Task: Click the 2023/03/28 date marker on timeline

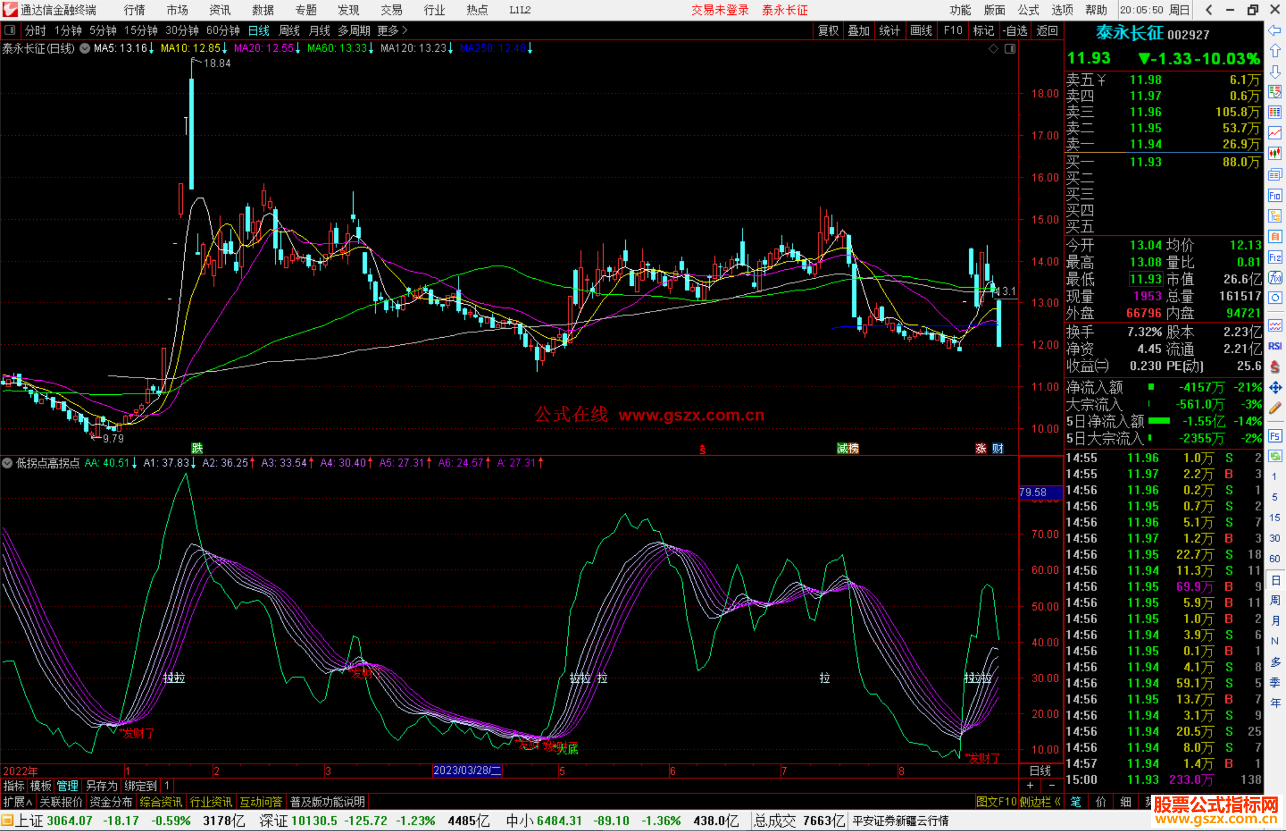Action: click(467, 770)
